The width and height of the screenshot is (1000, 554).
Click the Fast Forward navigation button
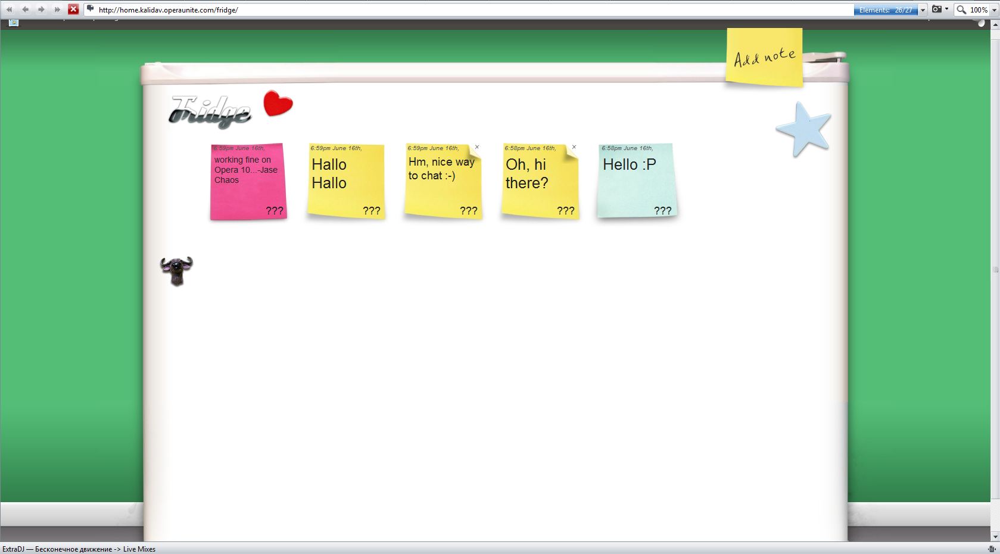pos(57,10)
